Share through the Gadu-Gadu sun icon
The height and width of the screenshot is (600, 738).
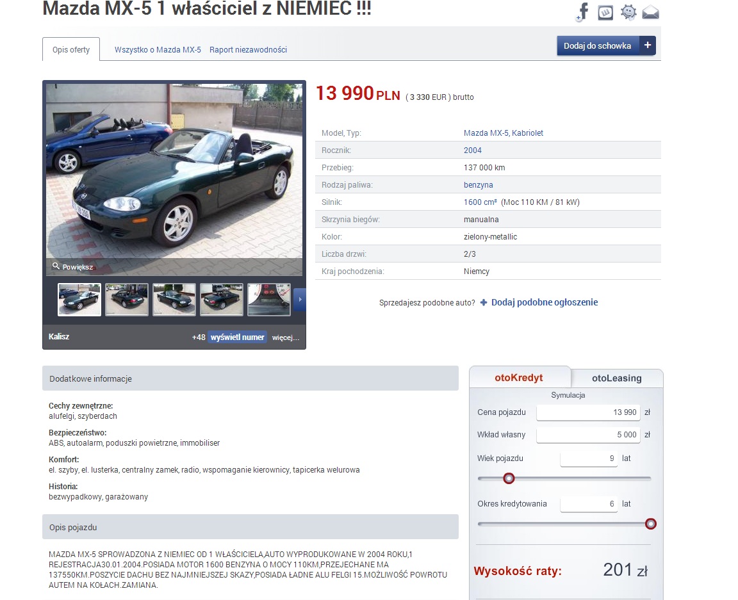click(x=628, y=12)
